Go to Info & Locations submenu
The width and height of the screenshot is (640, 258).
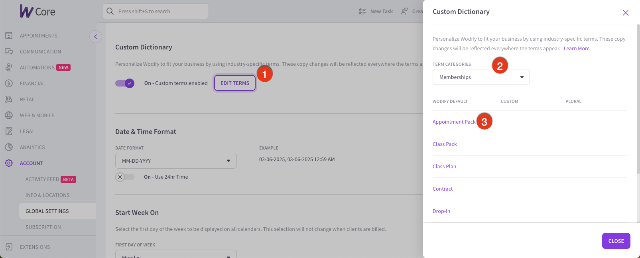[47, 195]
